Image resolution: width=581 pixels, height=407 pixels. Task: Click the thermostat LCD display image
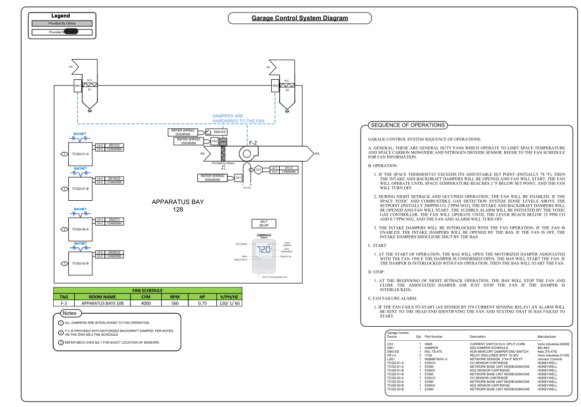[265, 249]
